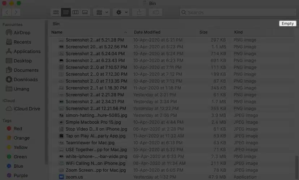Select the Orange tag
Viewport: 299px width, 180px height.
click(x=18, y=138)
